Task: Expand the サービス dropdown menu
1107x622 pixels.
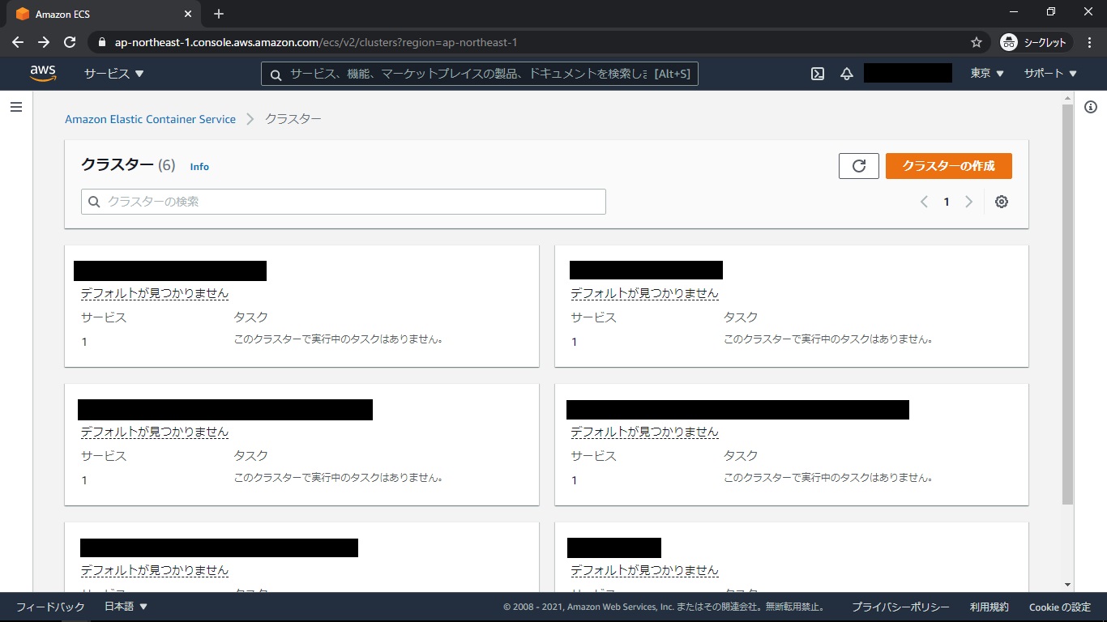Action: point(113,74)
